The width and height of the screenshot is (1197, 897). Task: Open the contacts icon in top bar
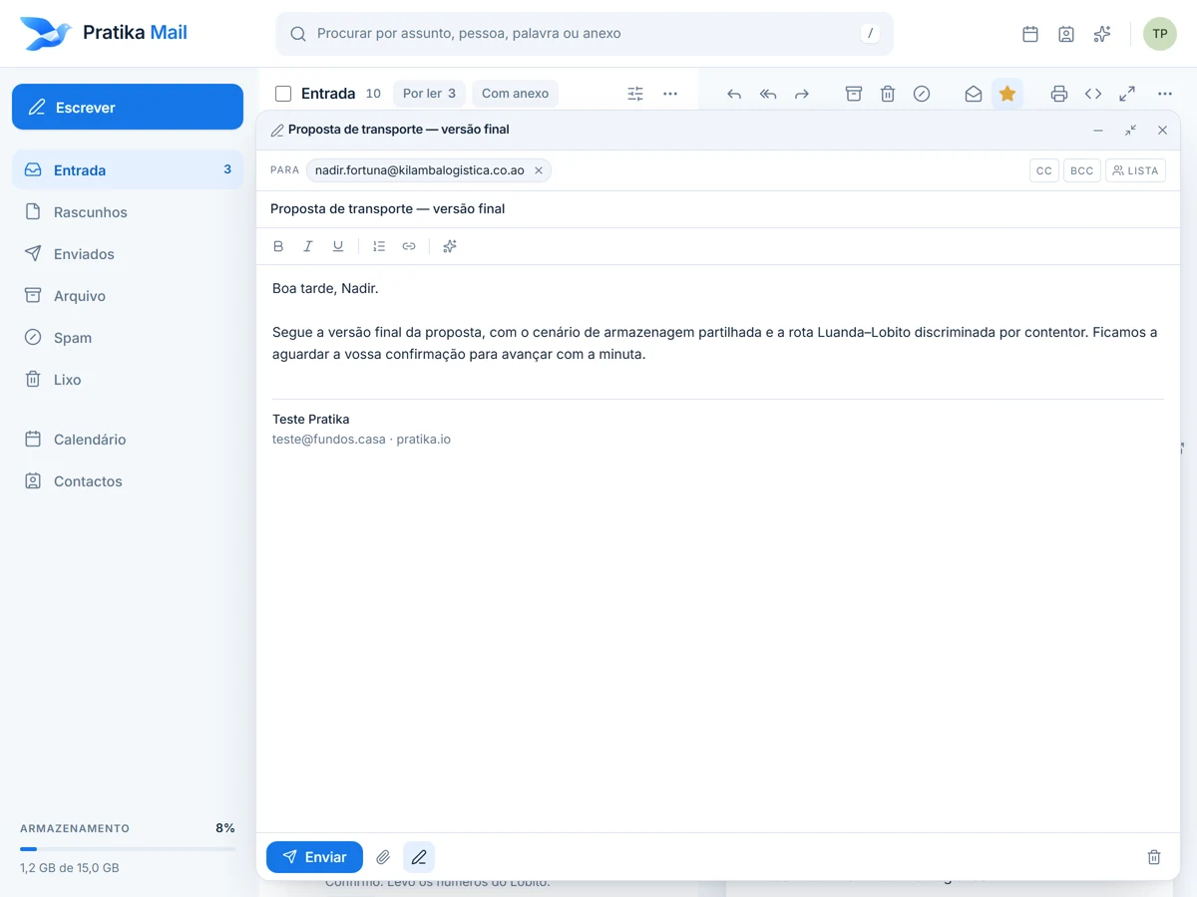click(1066, 34)
